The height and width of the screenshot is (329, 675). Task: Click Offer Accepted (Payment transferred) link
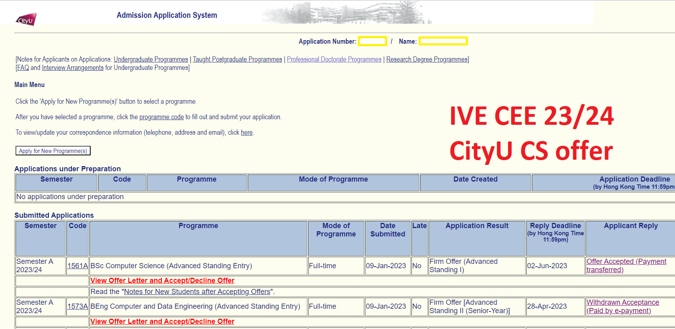[626, 265]
